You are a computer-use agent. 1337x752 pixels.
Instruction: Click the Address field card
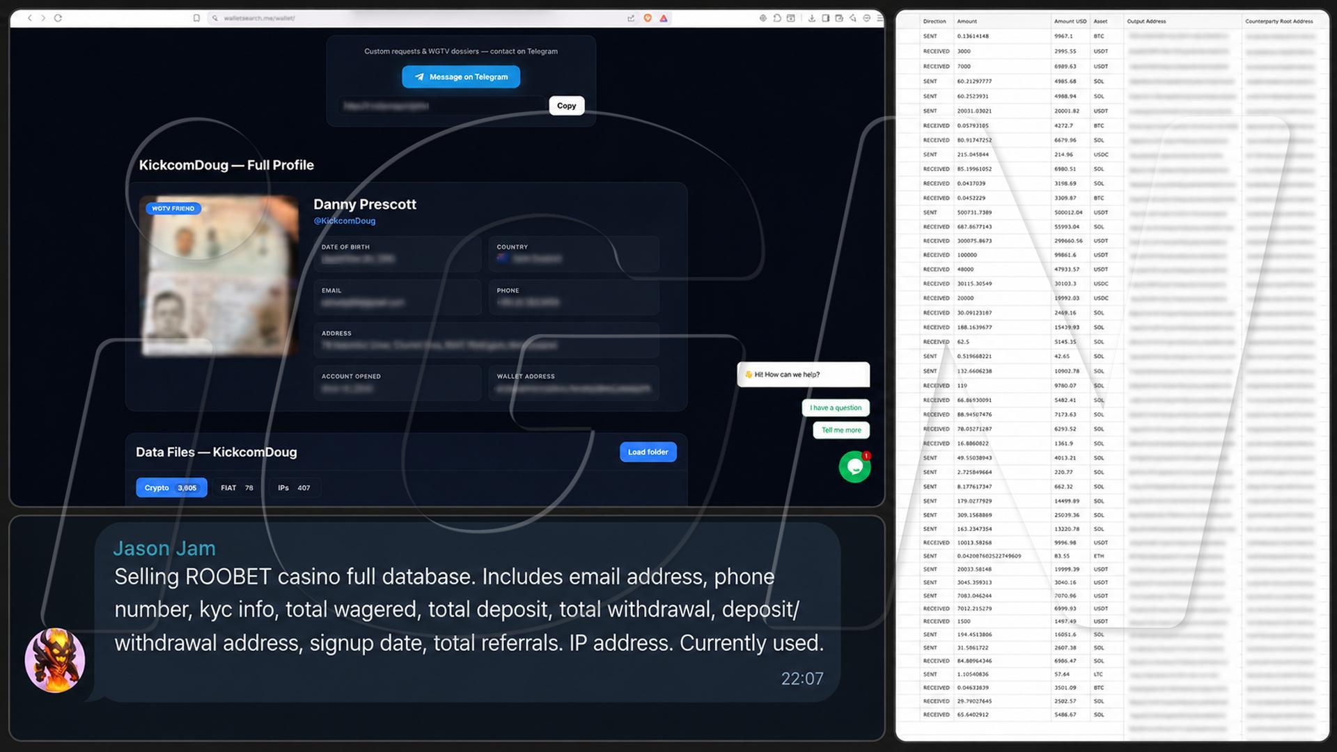[x=486, y=340]
